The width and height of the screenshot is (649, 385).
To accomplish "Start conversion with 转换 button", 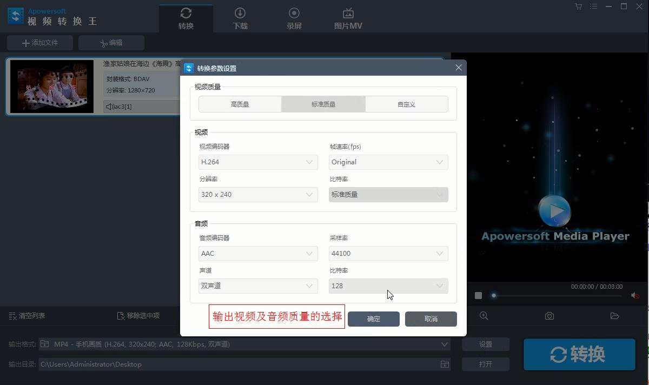I will [x=579, y=355].
